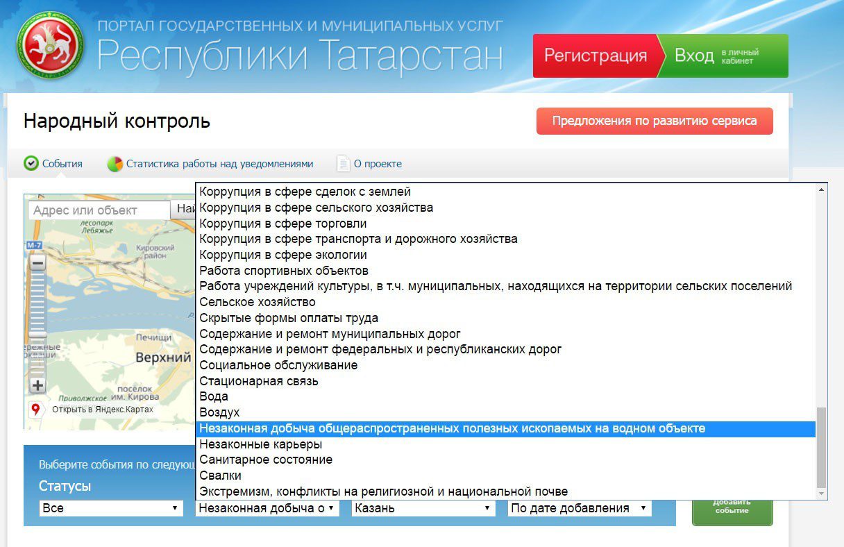Click the green checkmark События icon
This screenshot has height=547, width=844.
click(31, 164)
